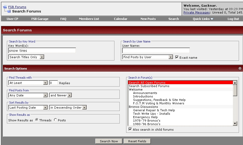Open New Posts in the navigation bar
Image resolution: width=243 pixels, height=145 pixels.
148,19
